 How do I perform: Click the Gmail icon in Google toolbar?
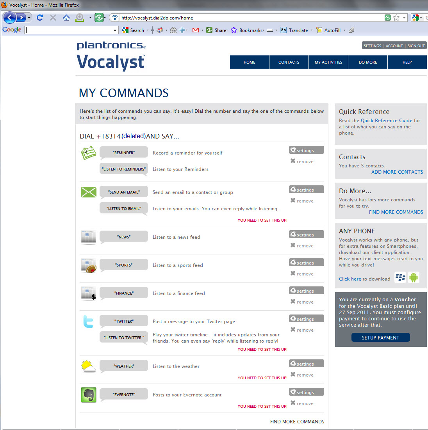coord(196,30)
